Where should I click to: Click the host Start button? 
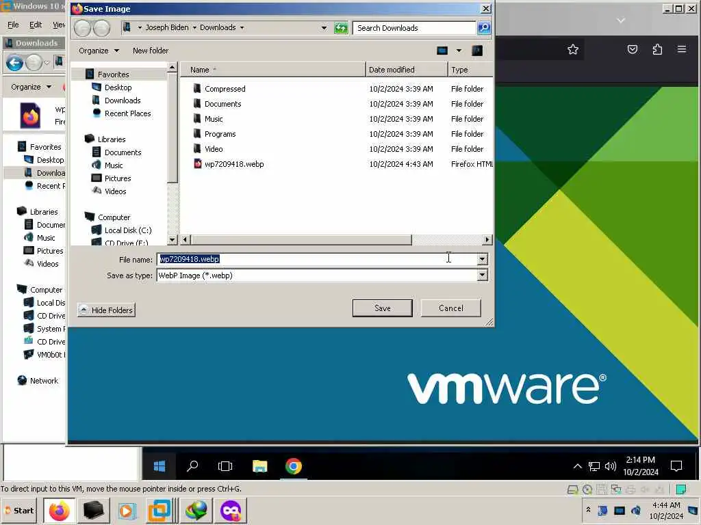pos(19,511)
